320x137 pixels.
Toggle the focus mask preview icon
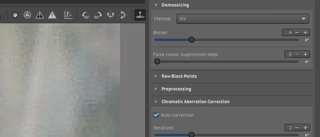[x=27, y=15]
